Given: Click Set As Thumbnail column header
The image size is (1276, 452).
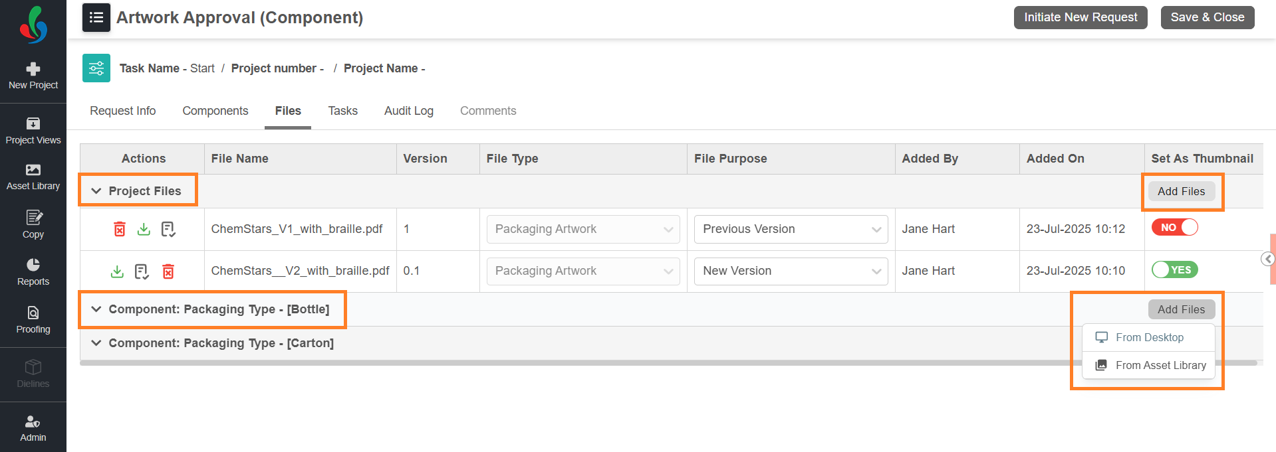Looking at the screenshot, I should (x=1202, y=159).
